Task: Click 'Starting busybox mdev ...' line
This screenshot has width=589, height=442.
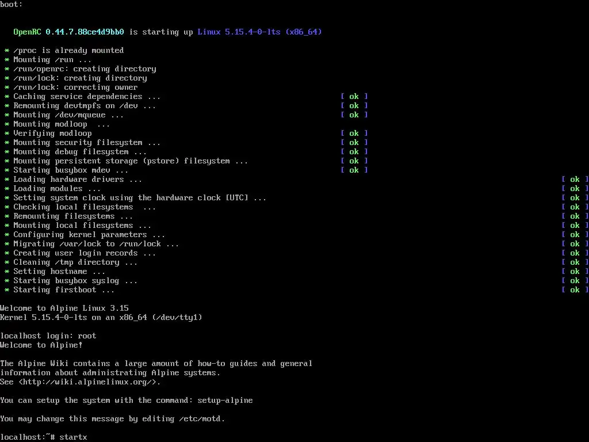Action: click(x=71, y=170)
